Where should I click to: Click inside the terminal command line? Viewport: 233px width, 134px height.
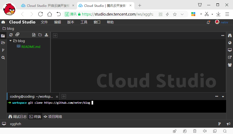coord(132,103)
